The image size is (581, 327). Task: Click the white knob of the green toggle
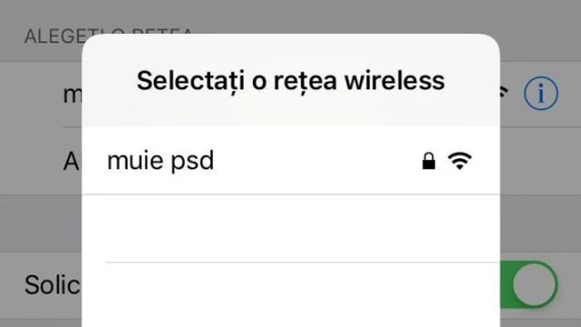(535, 284)
